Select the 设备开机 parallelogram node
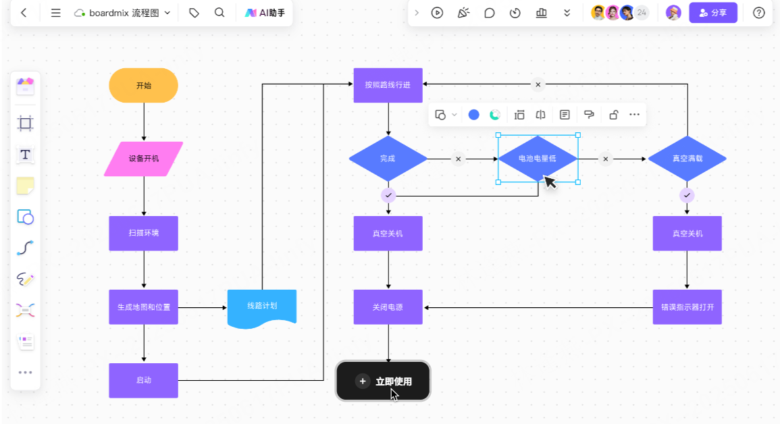Viewport: 780px width, 424px height. click(x=143, y=159)
